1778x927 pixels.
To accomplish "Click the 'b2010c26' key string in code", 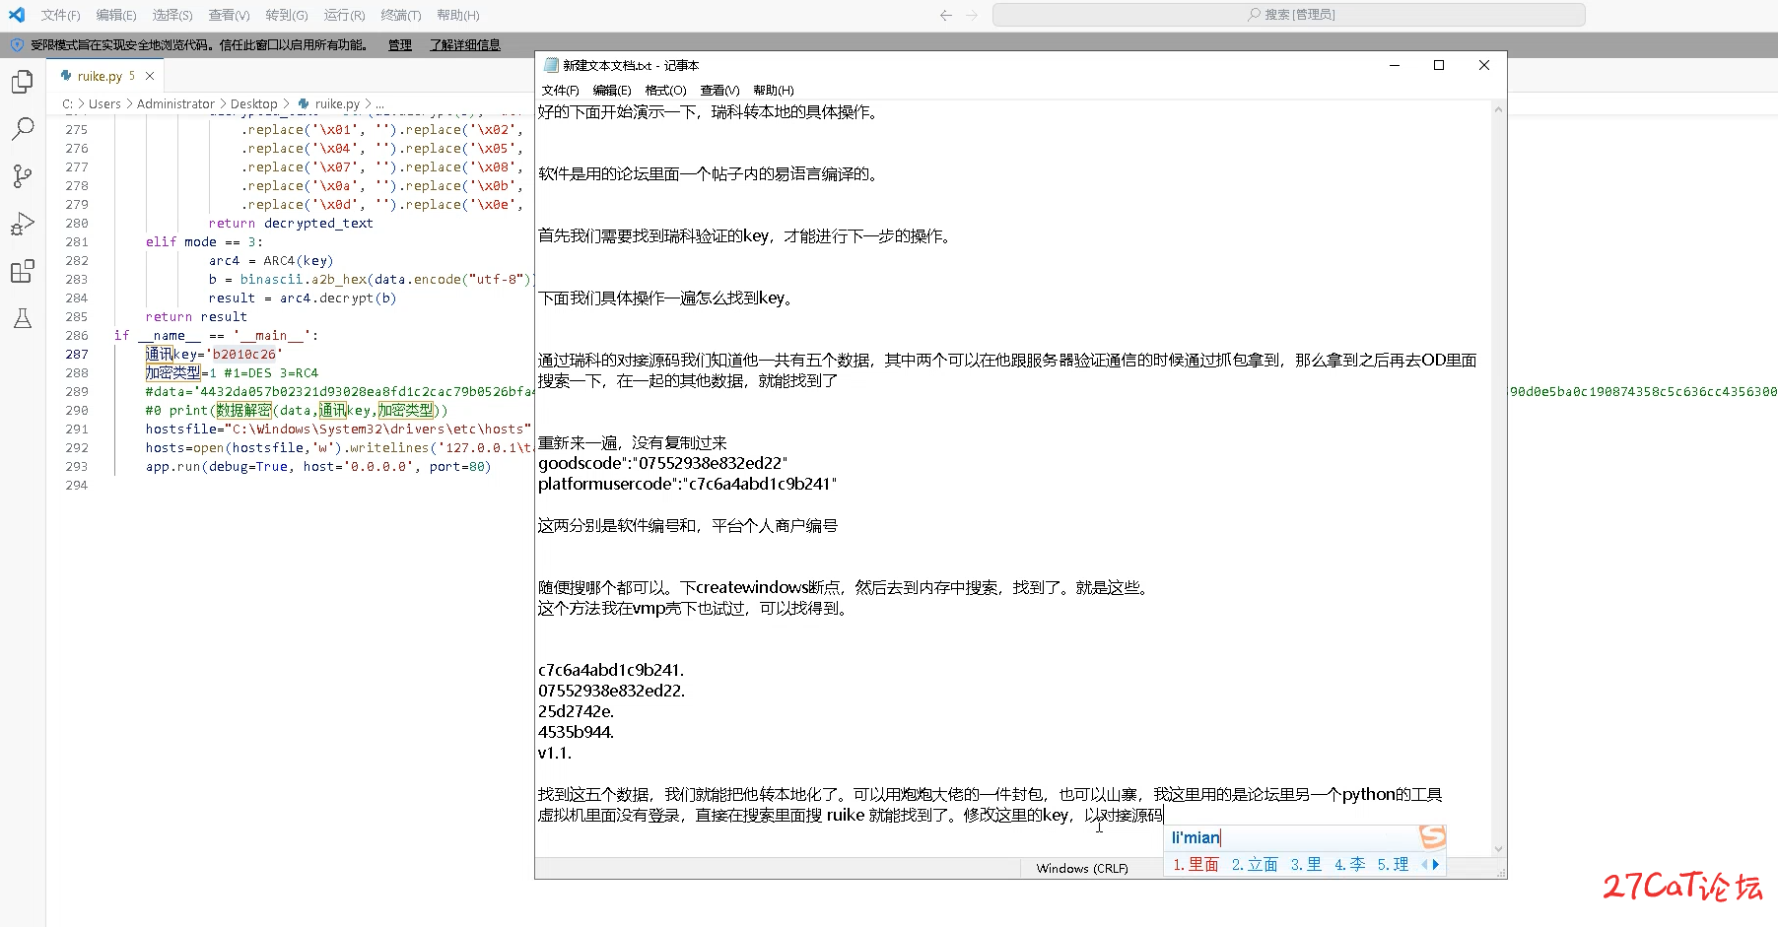I will (243, 354).
